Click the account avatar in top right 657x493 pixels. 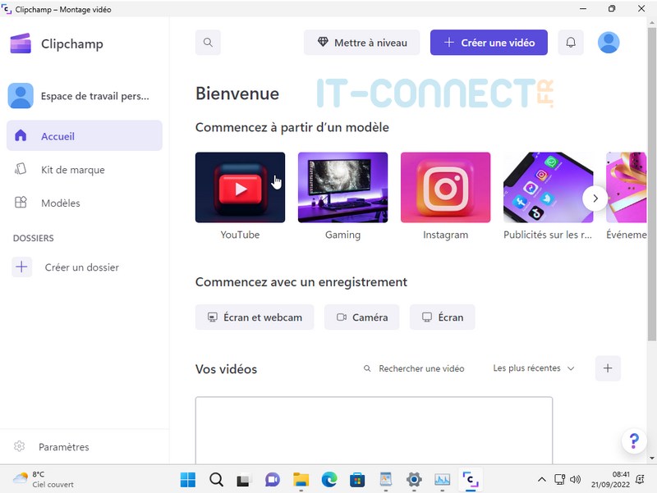point(609,42)
